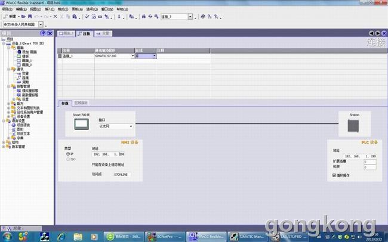This screenshot has width=388, height=242.
Task: Click the PLC address field 192.168.1.199
Action: pos(361,156)
